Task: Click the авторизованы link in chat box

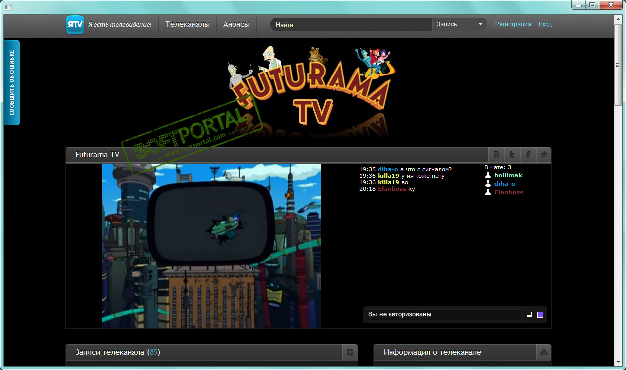Action: tap(410, 314)
